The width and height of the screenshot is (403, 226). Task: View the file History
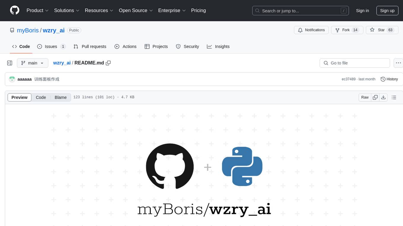tap(389, 79)
